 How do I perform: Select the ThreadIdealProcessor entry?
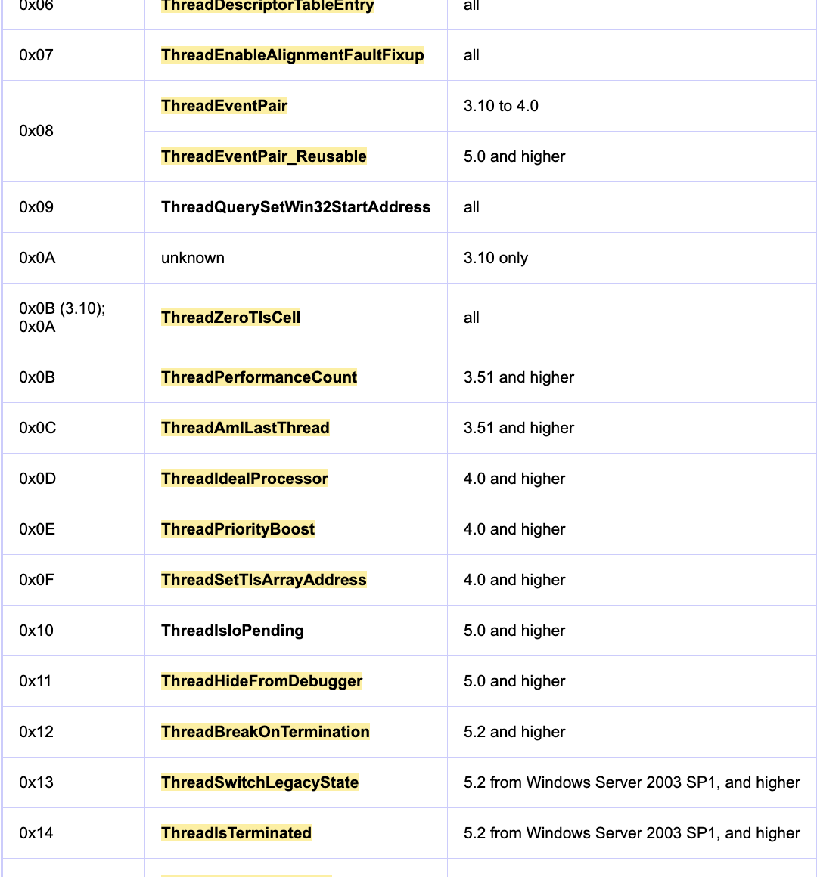244,479
